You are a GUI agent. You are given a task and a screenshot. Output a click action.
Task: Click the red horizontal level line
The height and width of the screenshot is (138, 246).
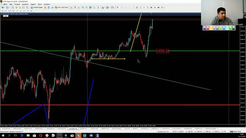pyautogui.click(x=120, y=105)
